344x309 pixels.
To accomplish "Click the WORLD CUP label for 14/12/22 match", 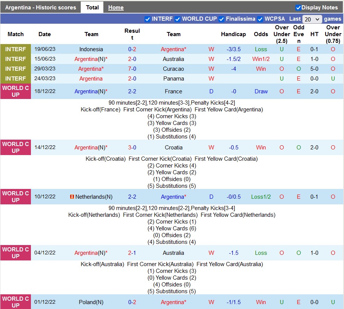I will pyautogui.click(x=15, y=148).
